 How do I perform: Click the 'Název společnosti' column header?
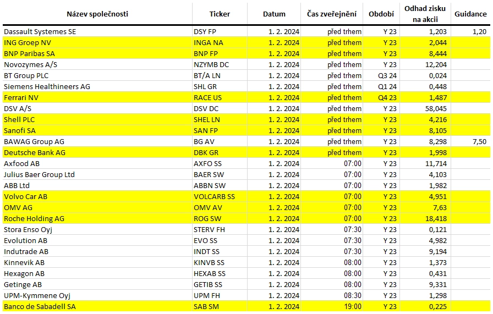coord(97,14)
